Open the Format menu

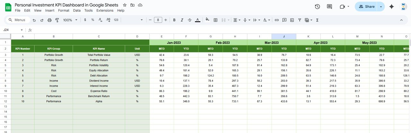click(64, 10)
